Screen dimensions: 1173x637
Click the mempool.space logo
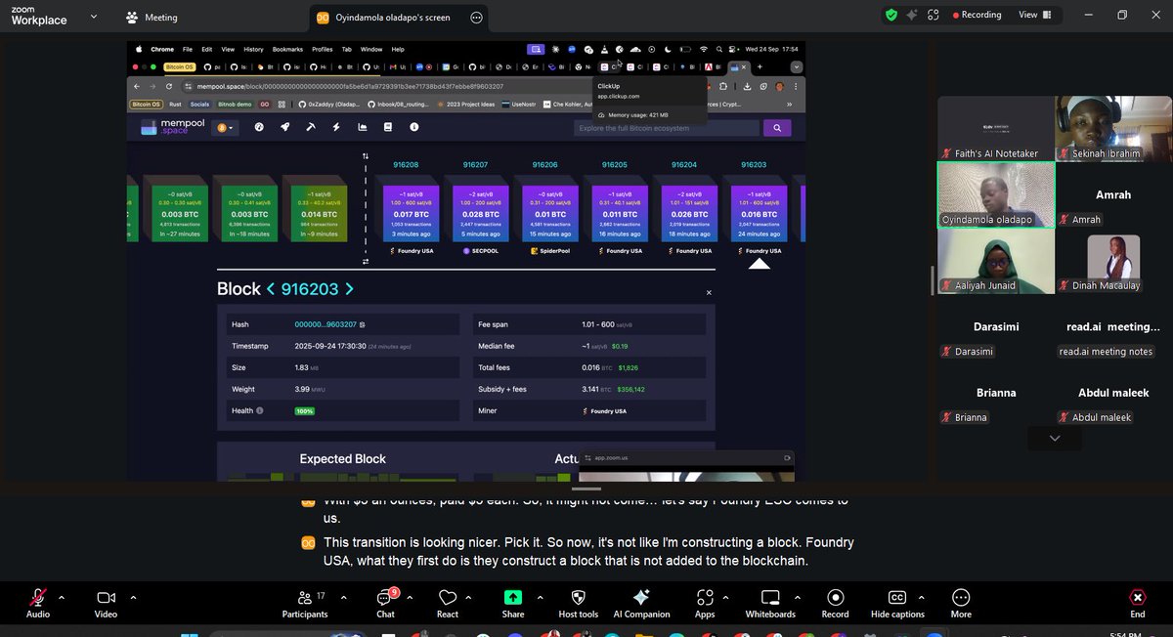172,127
